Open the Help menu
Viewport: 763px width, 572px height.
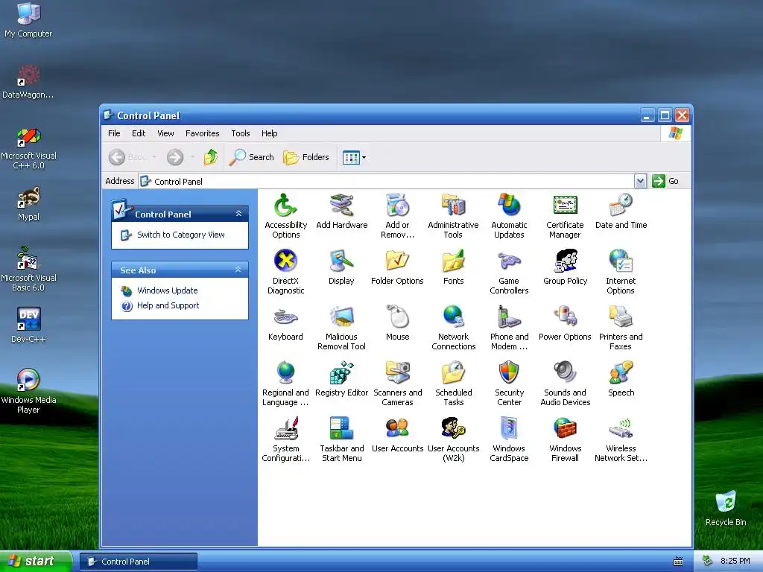click(x=269, y=133)
